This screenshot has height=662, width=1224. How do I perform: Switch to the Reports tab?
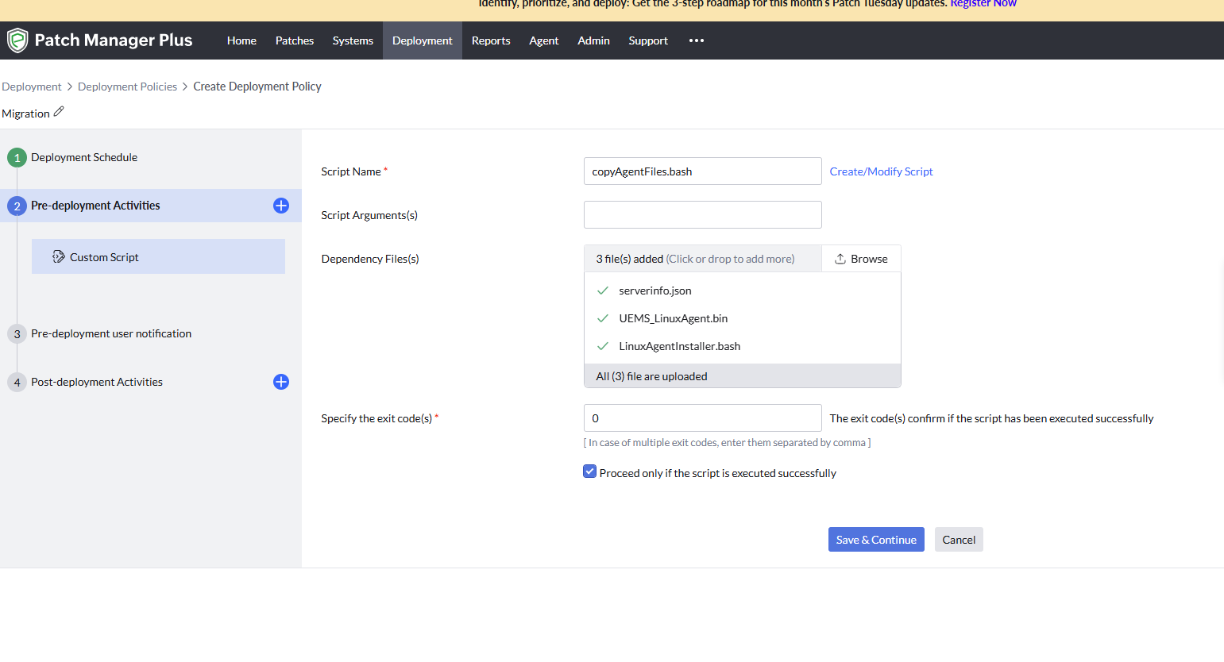[491, 40]
